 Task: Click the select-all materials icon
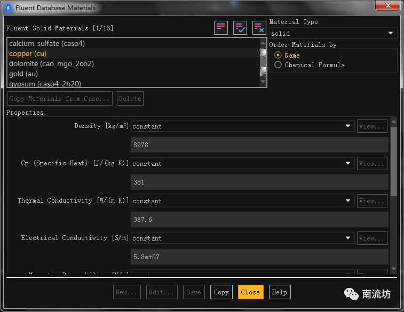(x=240, y=28)
